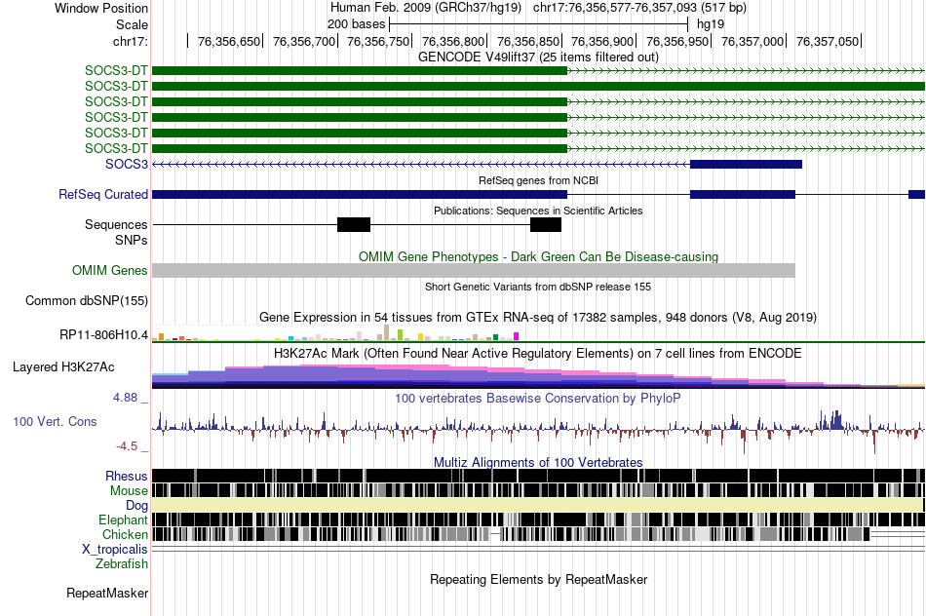This screenshot has height=616, width=926.
Task: Click the X_tropicalis alignment label
Action: point(115,550)
